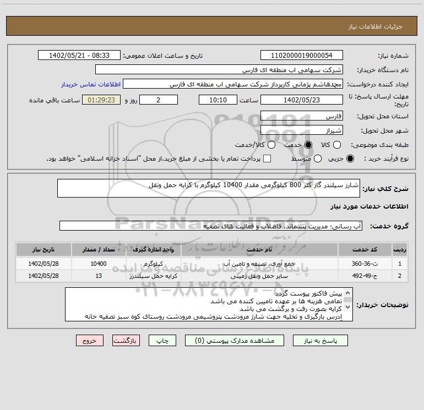Choose جزیی purchase process type

350,158
